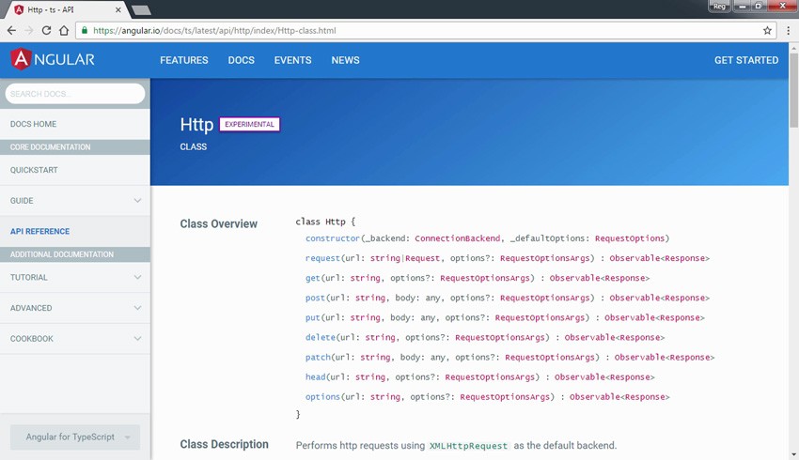799x460 pixels.
Task: Open the browser home icon
Action: click(x=64, y=31)
